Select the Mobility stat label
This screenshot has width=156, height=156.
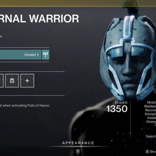coord(151,102)
